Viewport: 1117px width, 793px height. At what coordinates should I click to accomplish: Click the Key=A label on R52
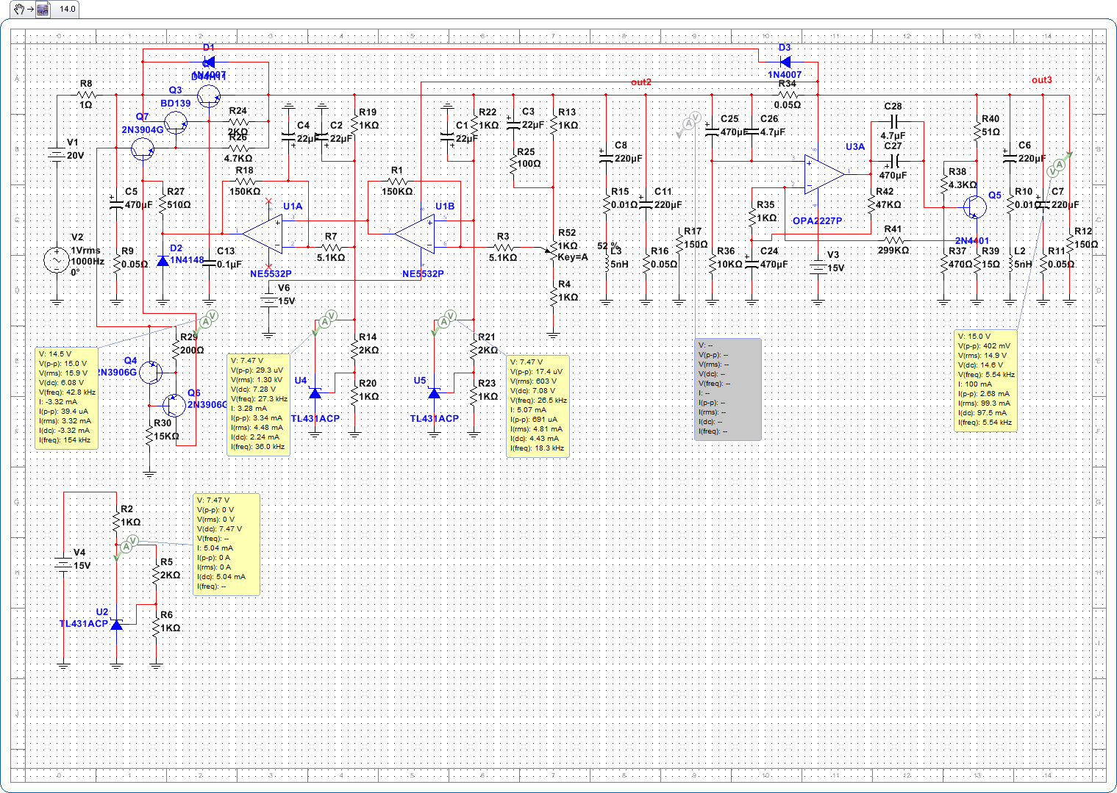(x=573, y=257)
